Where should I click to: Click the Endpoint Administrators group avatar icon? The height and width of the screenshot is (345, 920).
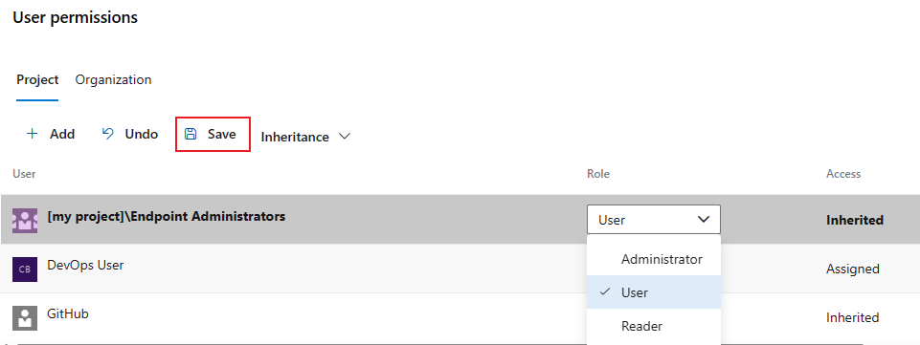pyautogui.click(x=25, y=220)
